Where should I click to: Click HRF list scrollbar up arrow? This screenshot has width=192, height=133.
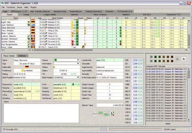[x=189, y=69]
